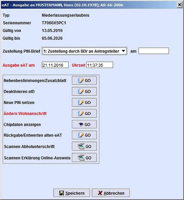
Task: Start Scannen Abholunterschrift with GO button
Action: 84,146
